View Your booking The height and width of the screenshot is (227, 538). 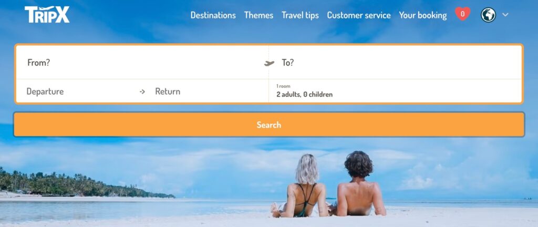(423, 15)
